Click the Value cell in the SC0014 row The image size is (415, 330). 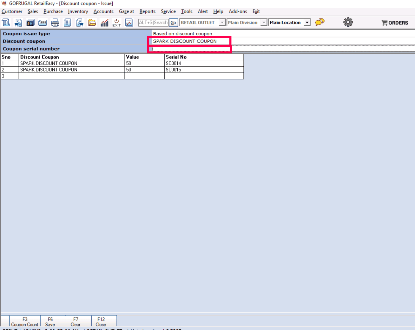[x=145, y=64]
